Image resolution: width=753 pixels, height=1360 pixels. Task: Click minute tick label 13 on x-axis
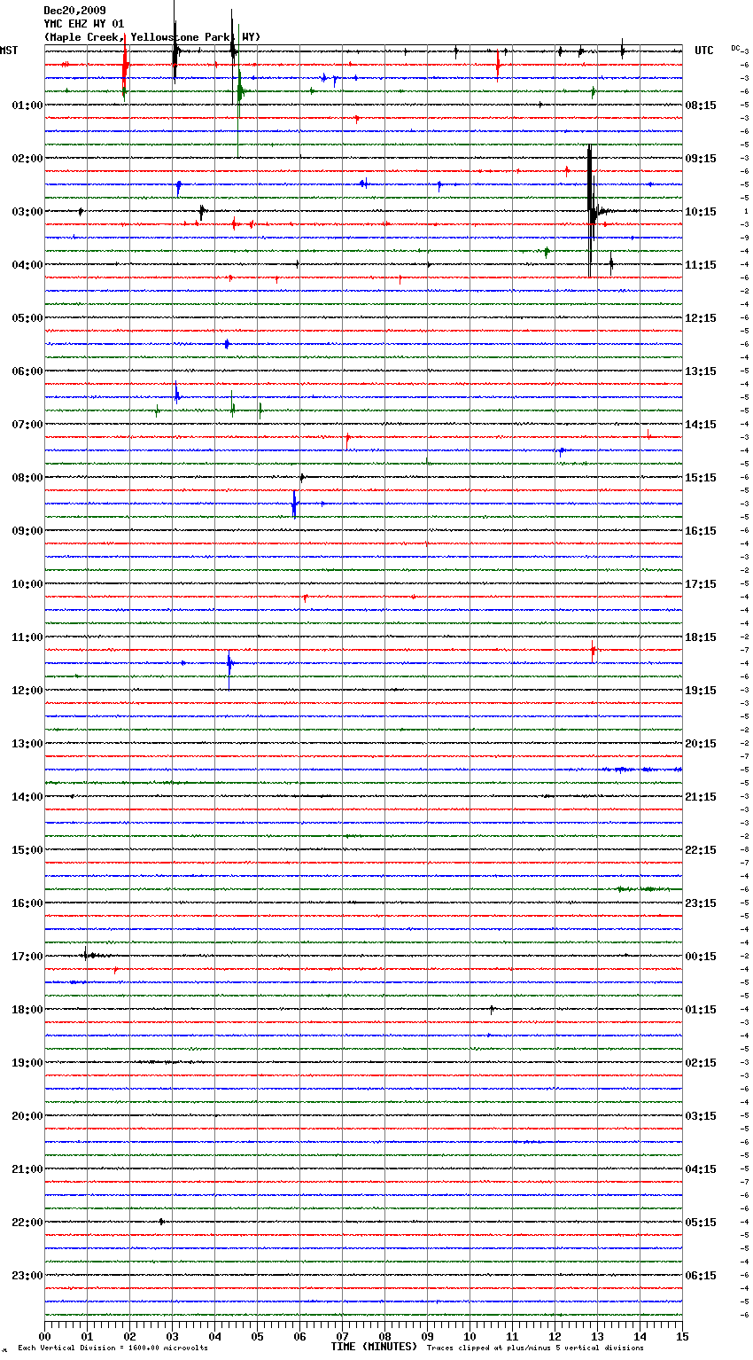(x=597, y=1336)
